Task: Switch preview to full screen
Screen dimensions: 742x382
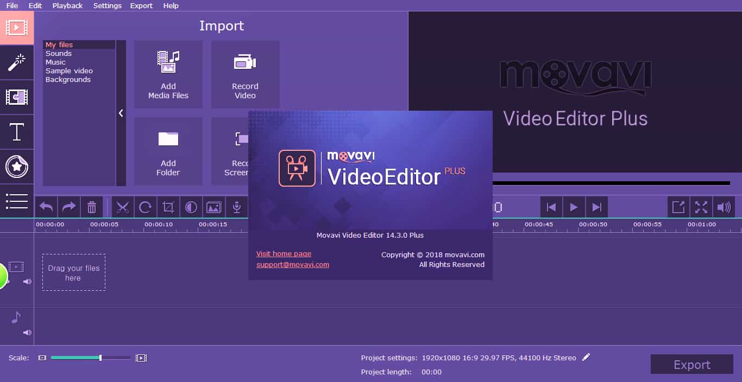Action: [x=701, y=207]
